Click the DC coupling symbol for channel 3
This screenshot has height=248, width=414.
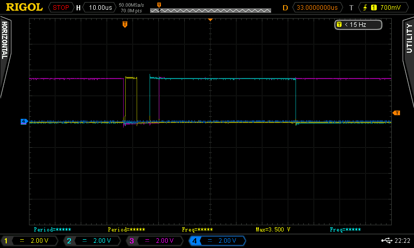(147, 241)
